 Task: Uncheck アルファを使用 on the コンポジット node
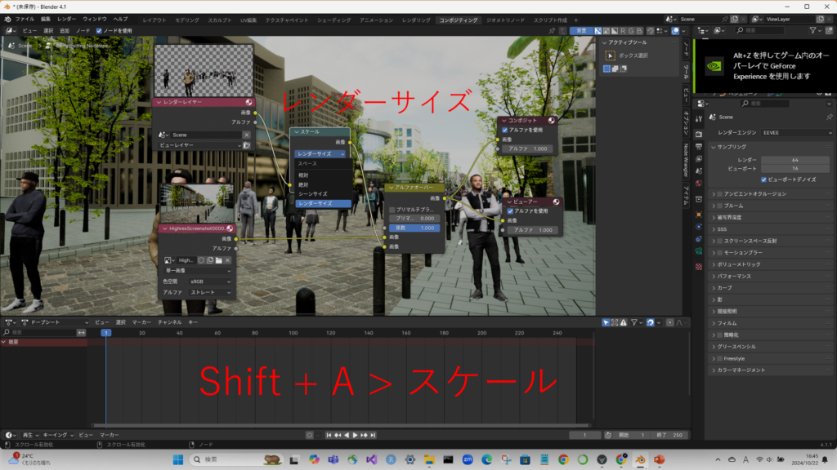click(504, 130)
